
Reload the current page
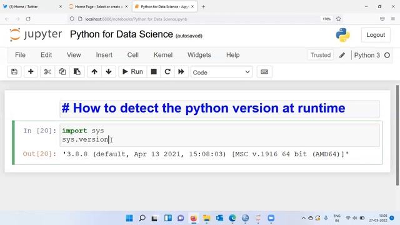[x=28, y=19]
